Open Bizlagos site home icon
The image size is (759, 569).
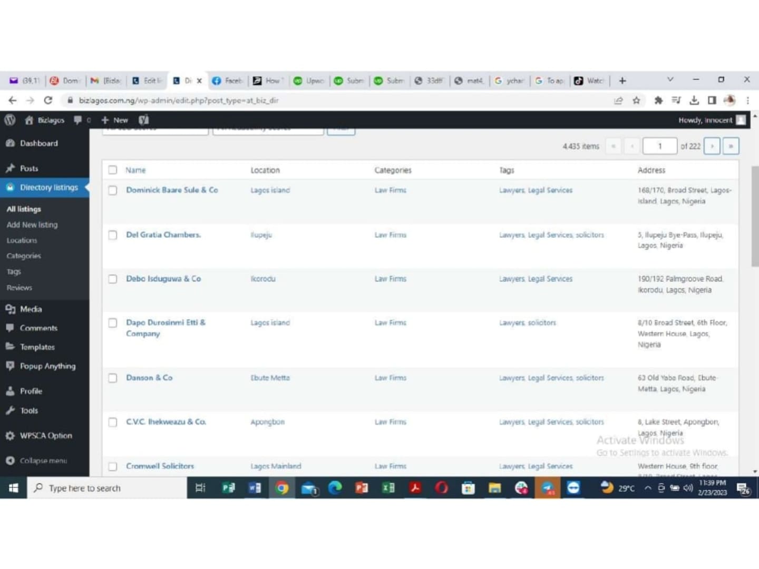tap(29, 120)
